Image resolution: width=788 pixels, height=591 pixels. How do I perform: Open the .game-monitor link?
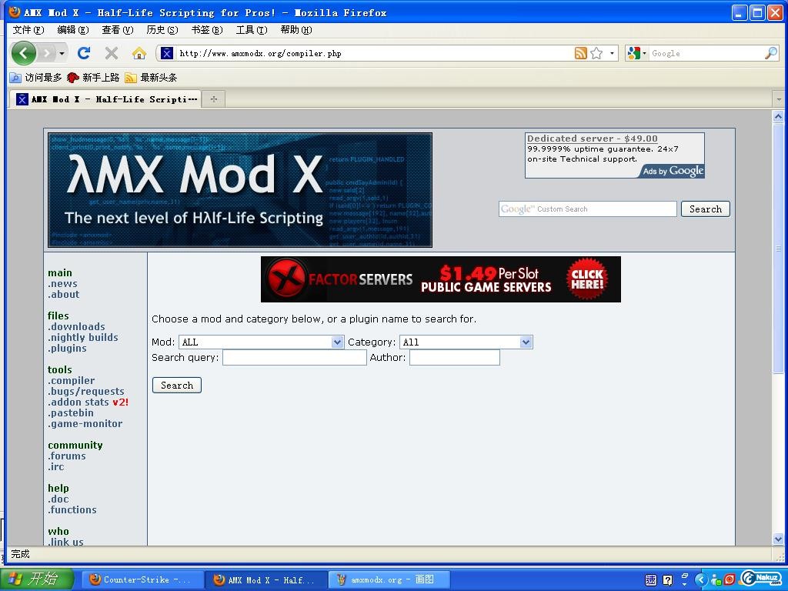point(85,424)
